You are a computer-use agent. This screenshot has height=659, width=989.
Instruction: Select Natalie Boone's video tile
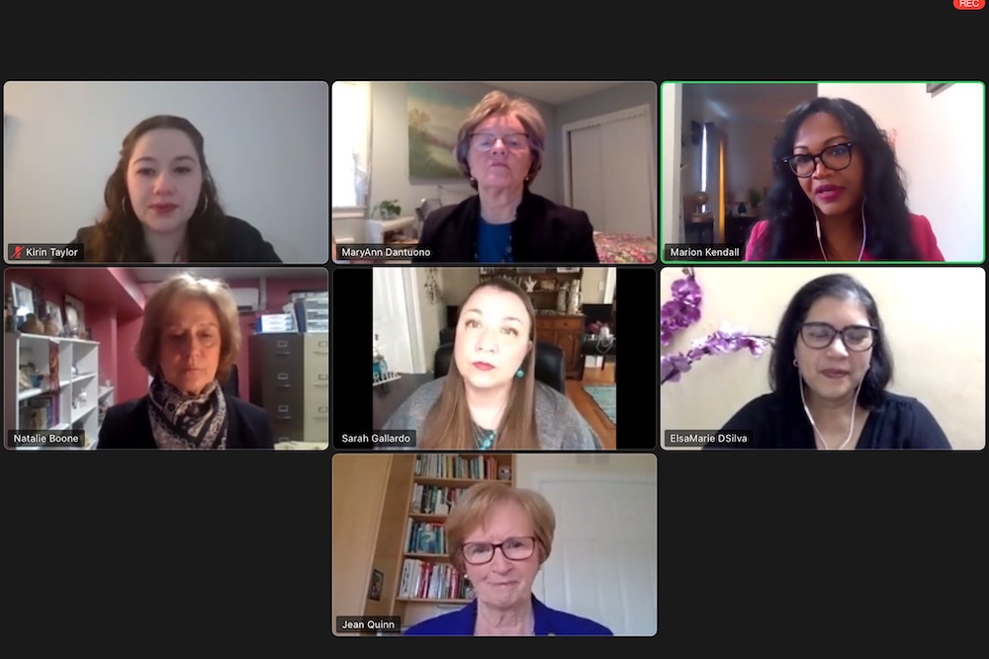166,359
